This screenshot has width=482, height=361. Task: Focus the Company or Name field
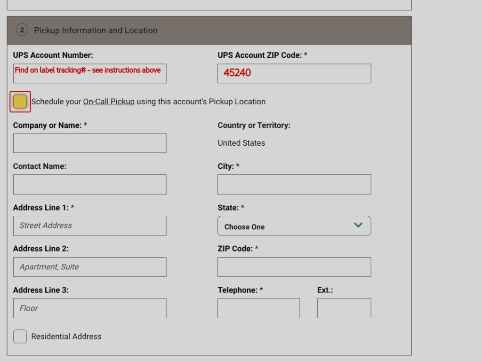click(x=89, y=143)
